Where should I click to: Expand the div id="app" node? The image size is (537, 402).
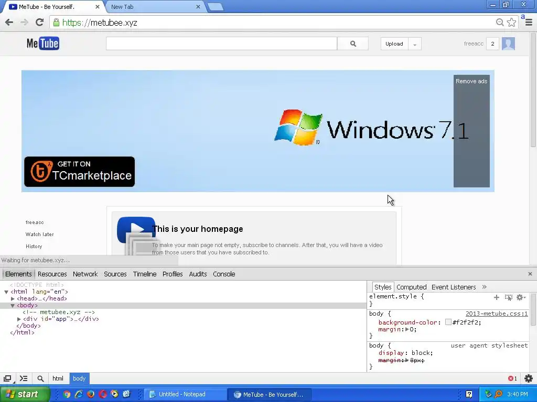(x=19, y=319)
